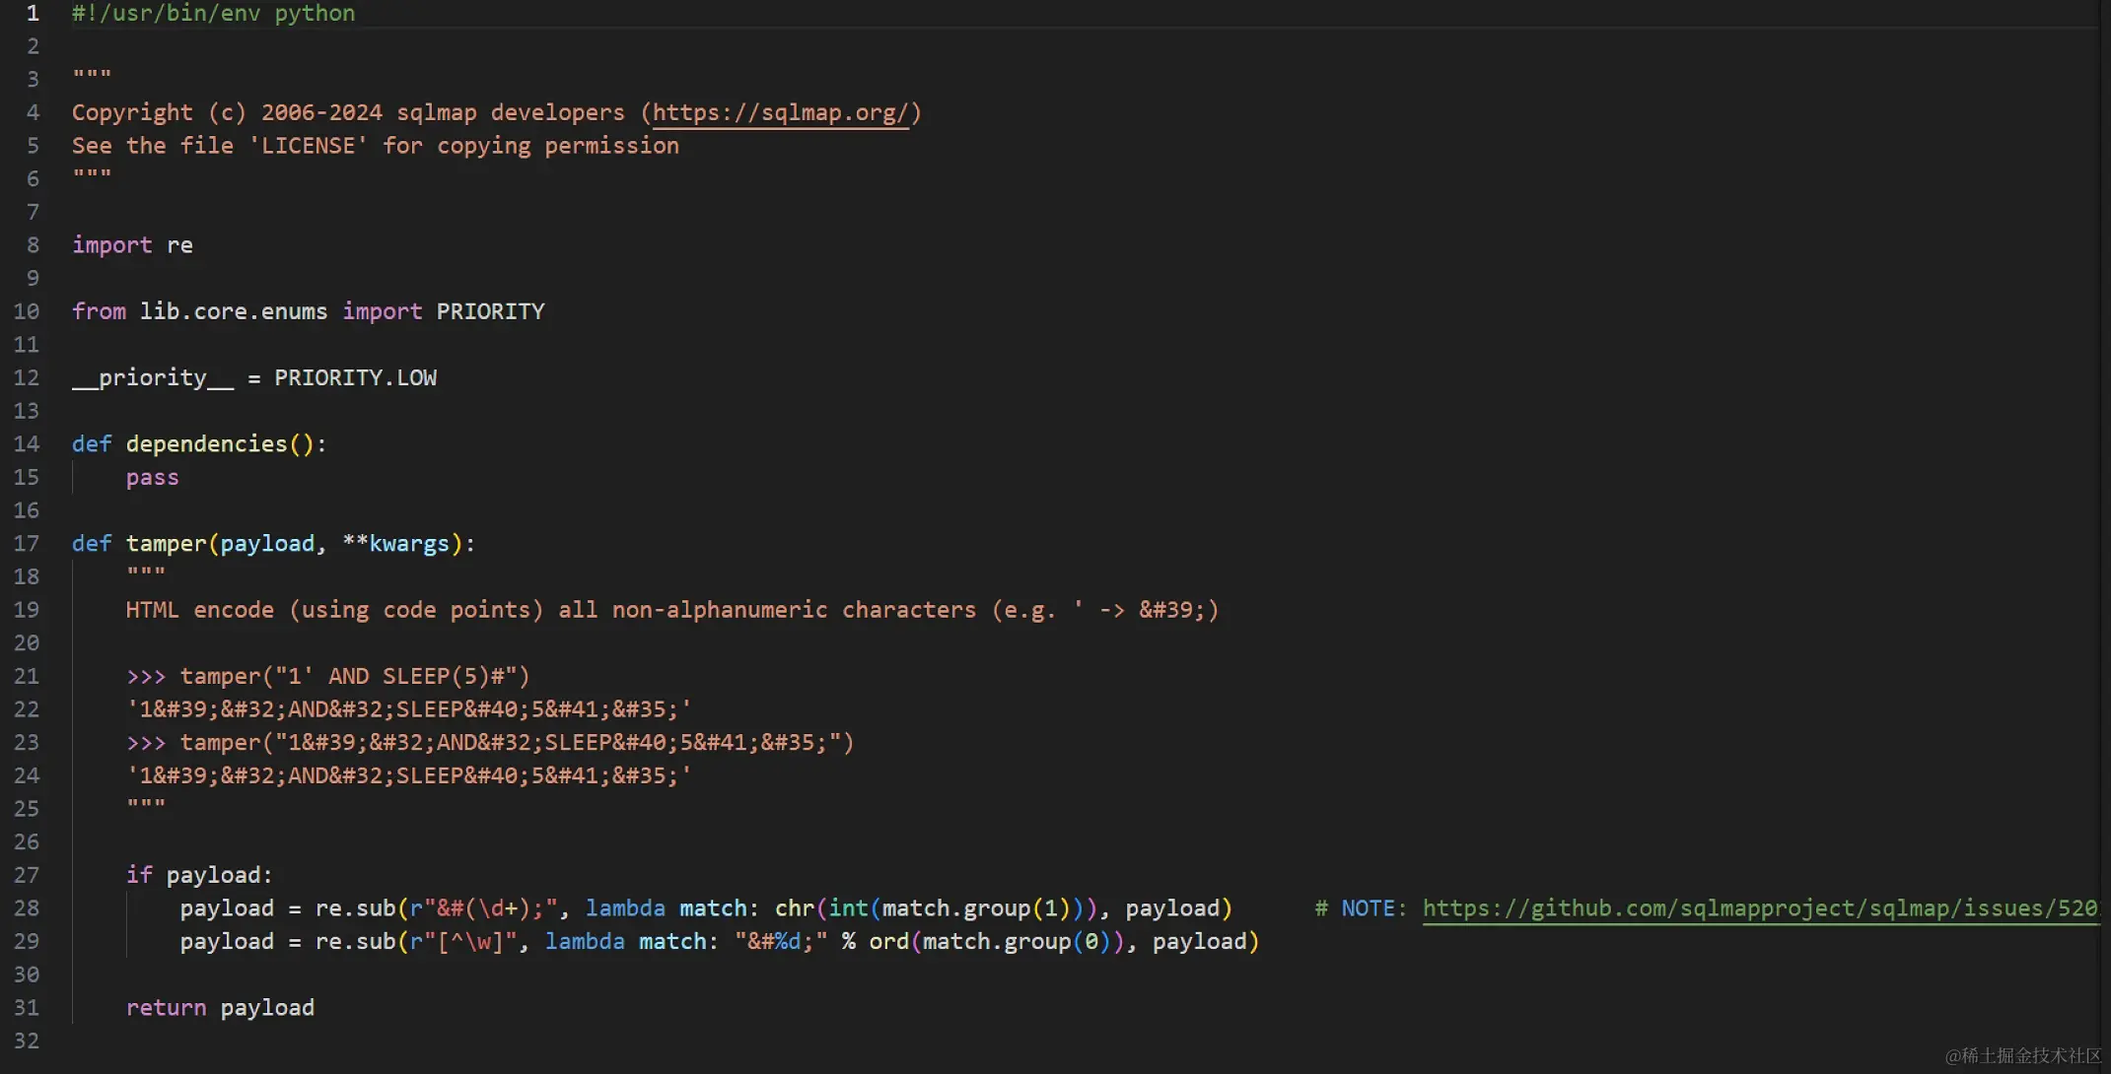Click the PRIORITY.LOW value
The image size is (2111, 1074).
pyautogui.click(x=355, y=377)
